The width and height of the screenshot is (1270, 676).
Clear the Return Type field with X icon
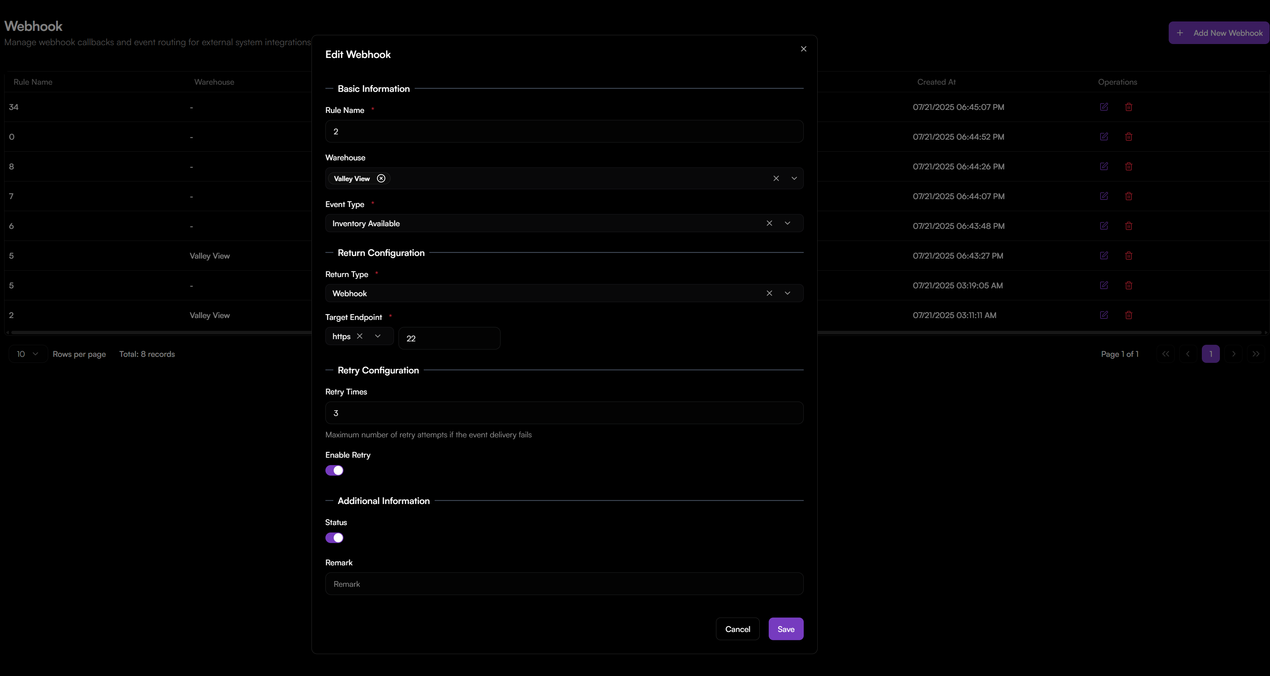tap(769, 293)
